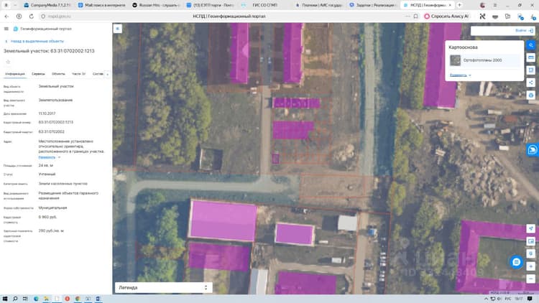Expand the Легенда panel
The height and width of the screenshot is (303, 539).
(164, 287)
